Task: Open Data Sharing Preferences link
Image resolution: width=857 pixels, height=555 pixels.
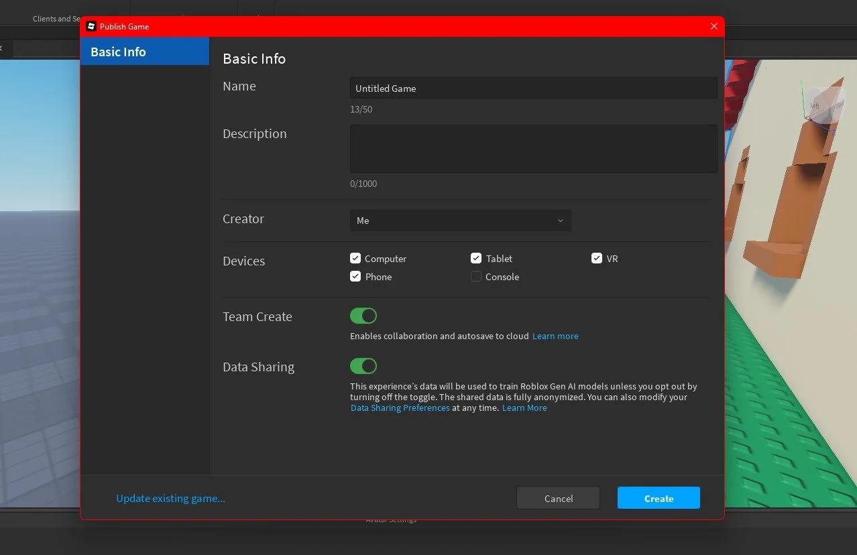Action: click(400, 408)
